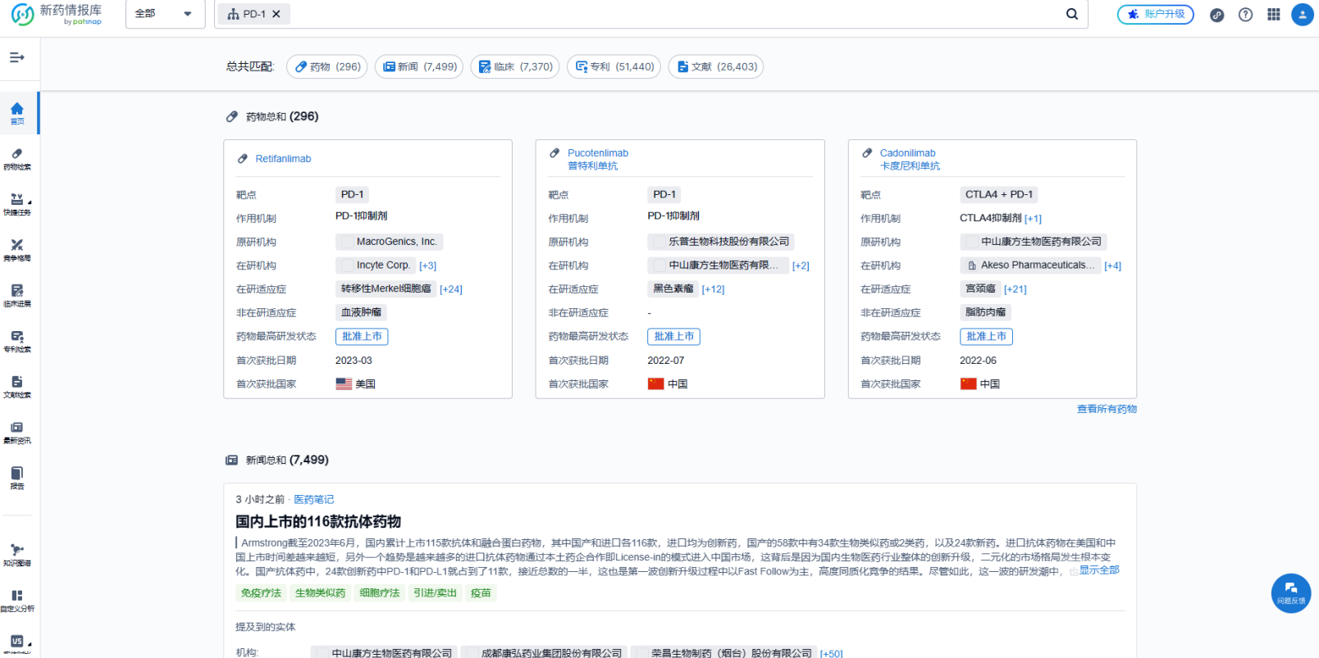The image size is (1319, 658).
Task: Expand the [+24] indications for Retifanlimab
Action: (x=450, y=289)
